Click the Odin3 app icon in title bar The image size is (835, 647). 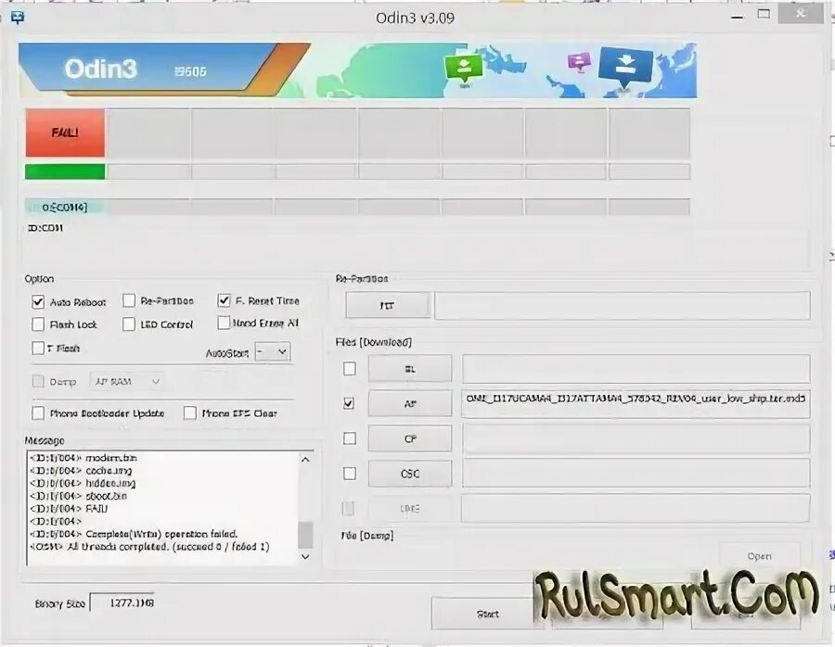coord(18,18)
